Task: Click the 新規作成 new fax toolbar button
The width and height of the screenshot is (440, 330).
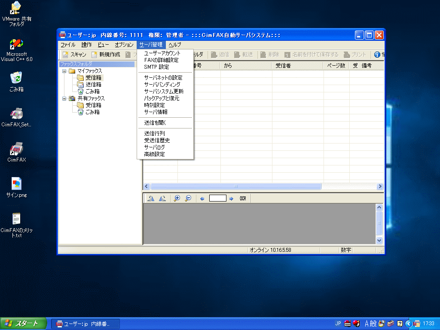Action: coord(106,55)
